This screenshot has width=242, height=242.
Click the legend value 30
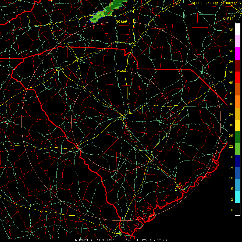(x=231, y=125)
